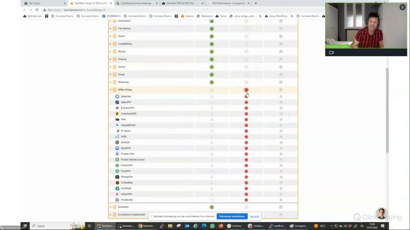Screen dimensions: 410x230
Task: Open a new browser tab
Action: pos(256,3)
